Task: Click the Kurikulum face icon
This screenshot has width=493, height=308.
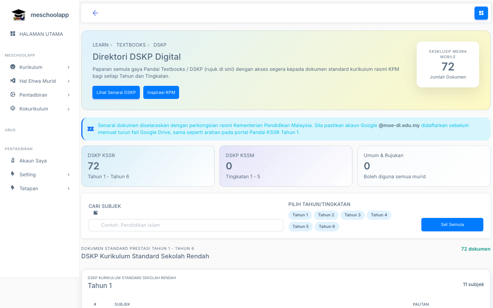Action: [x=13, y=67]
